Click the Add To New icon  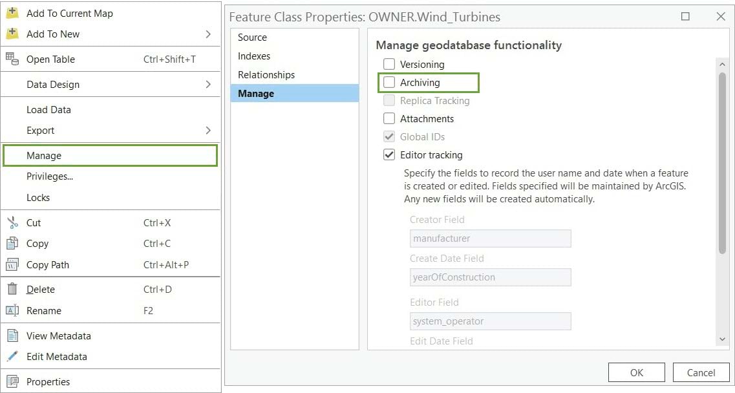click(x=14, y=34)
